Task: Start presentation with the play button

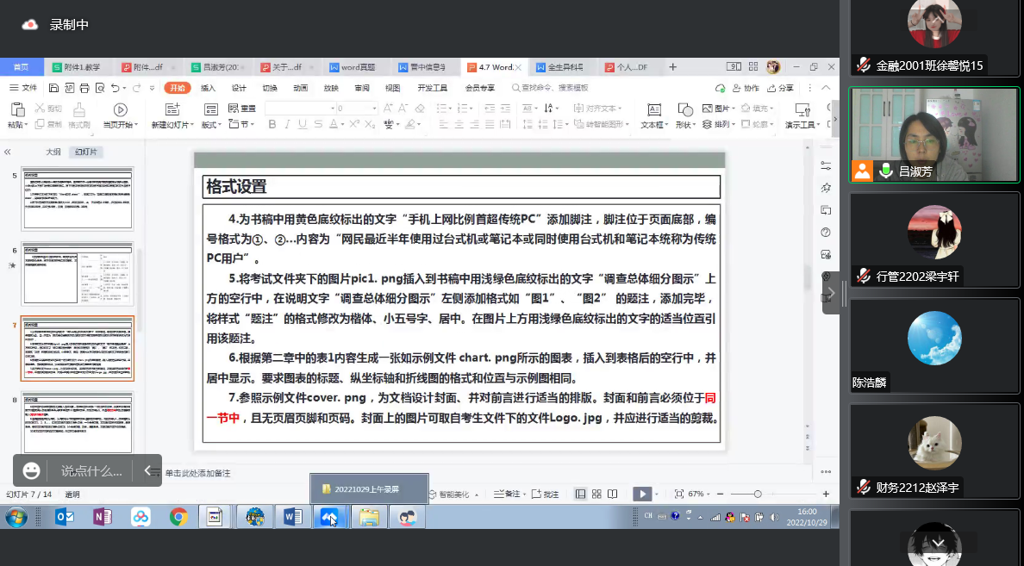Action: pos(643,494)
